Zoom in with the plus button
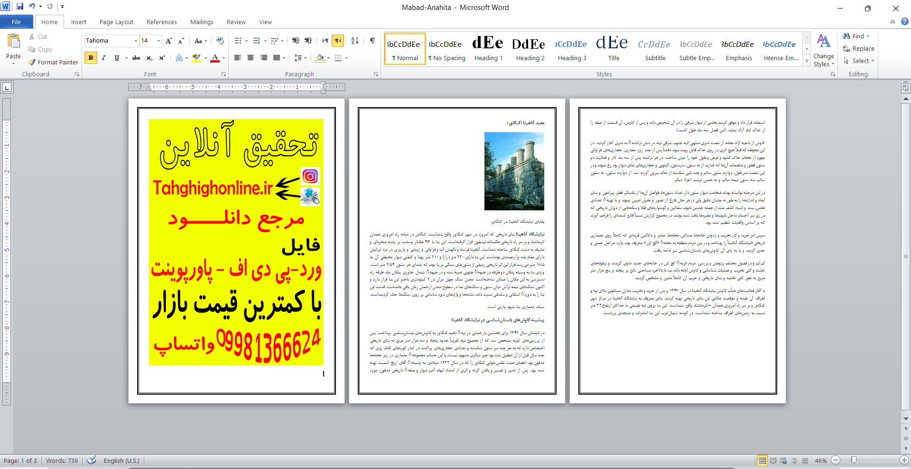 tap(904, 460)
